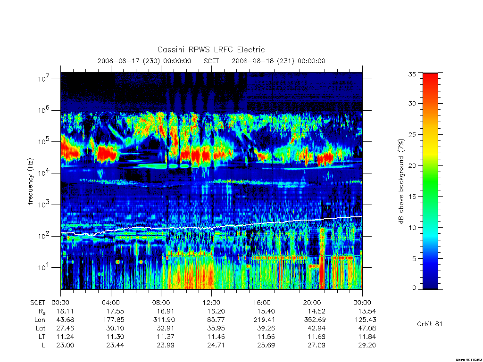483x362 pixels.
Task: Click the Lat value 32.91
Action: point(166,328)
